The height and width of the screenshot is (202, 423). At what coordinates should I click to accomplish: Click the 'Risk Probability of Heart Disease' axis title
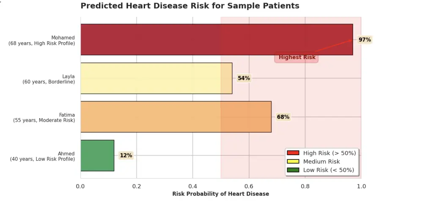[220, 194]
